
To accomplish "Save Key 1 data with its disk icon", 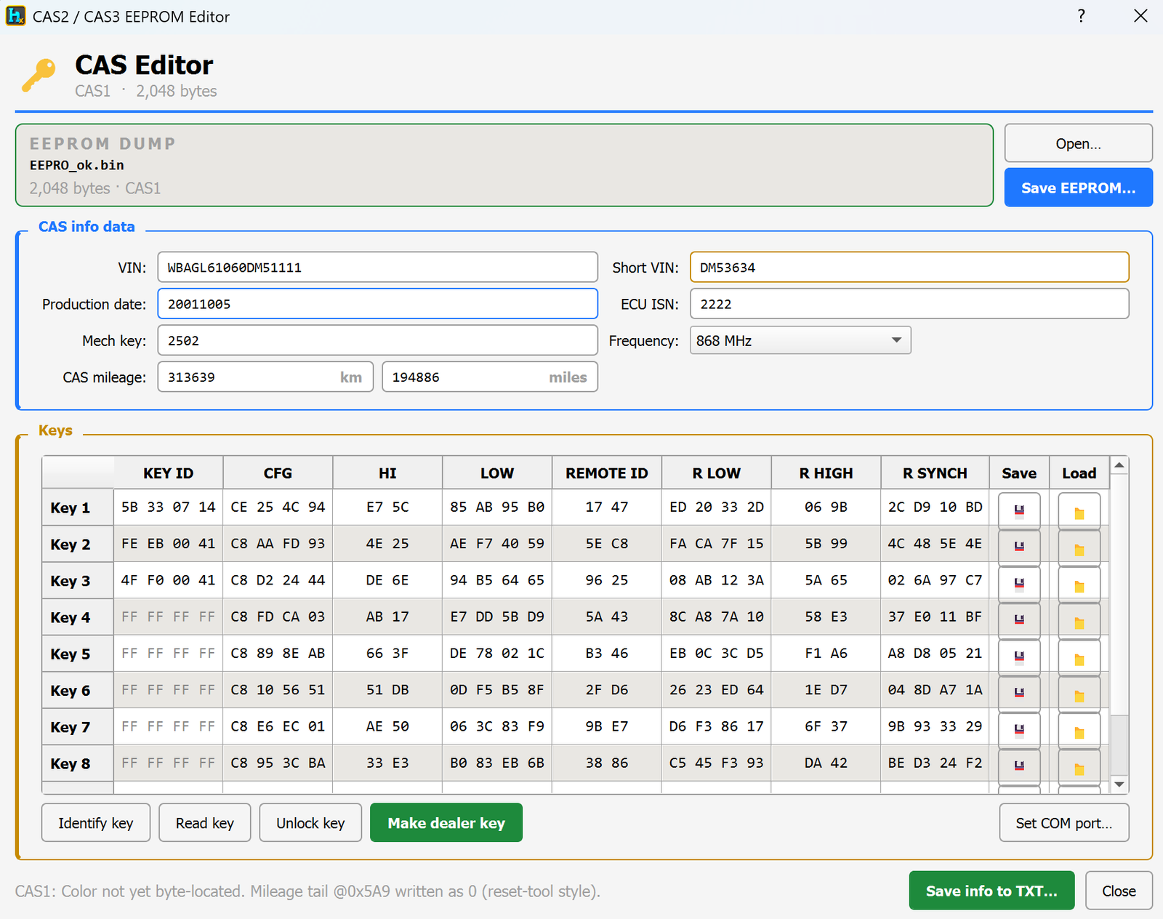I will [x=1019, y=510].
